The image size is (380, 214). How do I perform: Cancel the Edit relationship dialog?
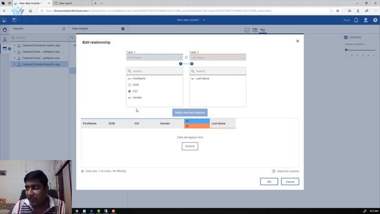(x=290, y=182)
